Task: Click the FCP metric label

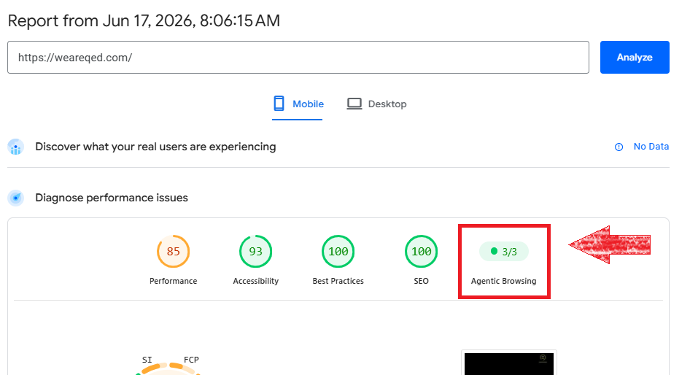Action: 191,360
